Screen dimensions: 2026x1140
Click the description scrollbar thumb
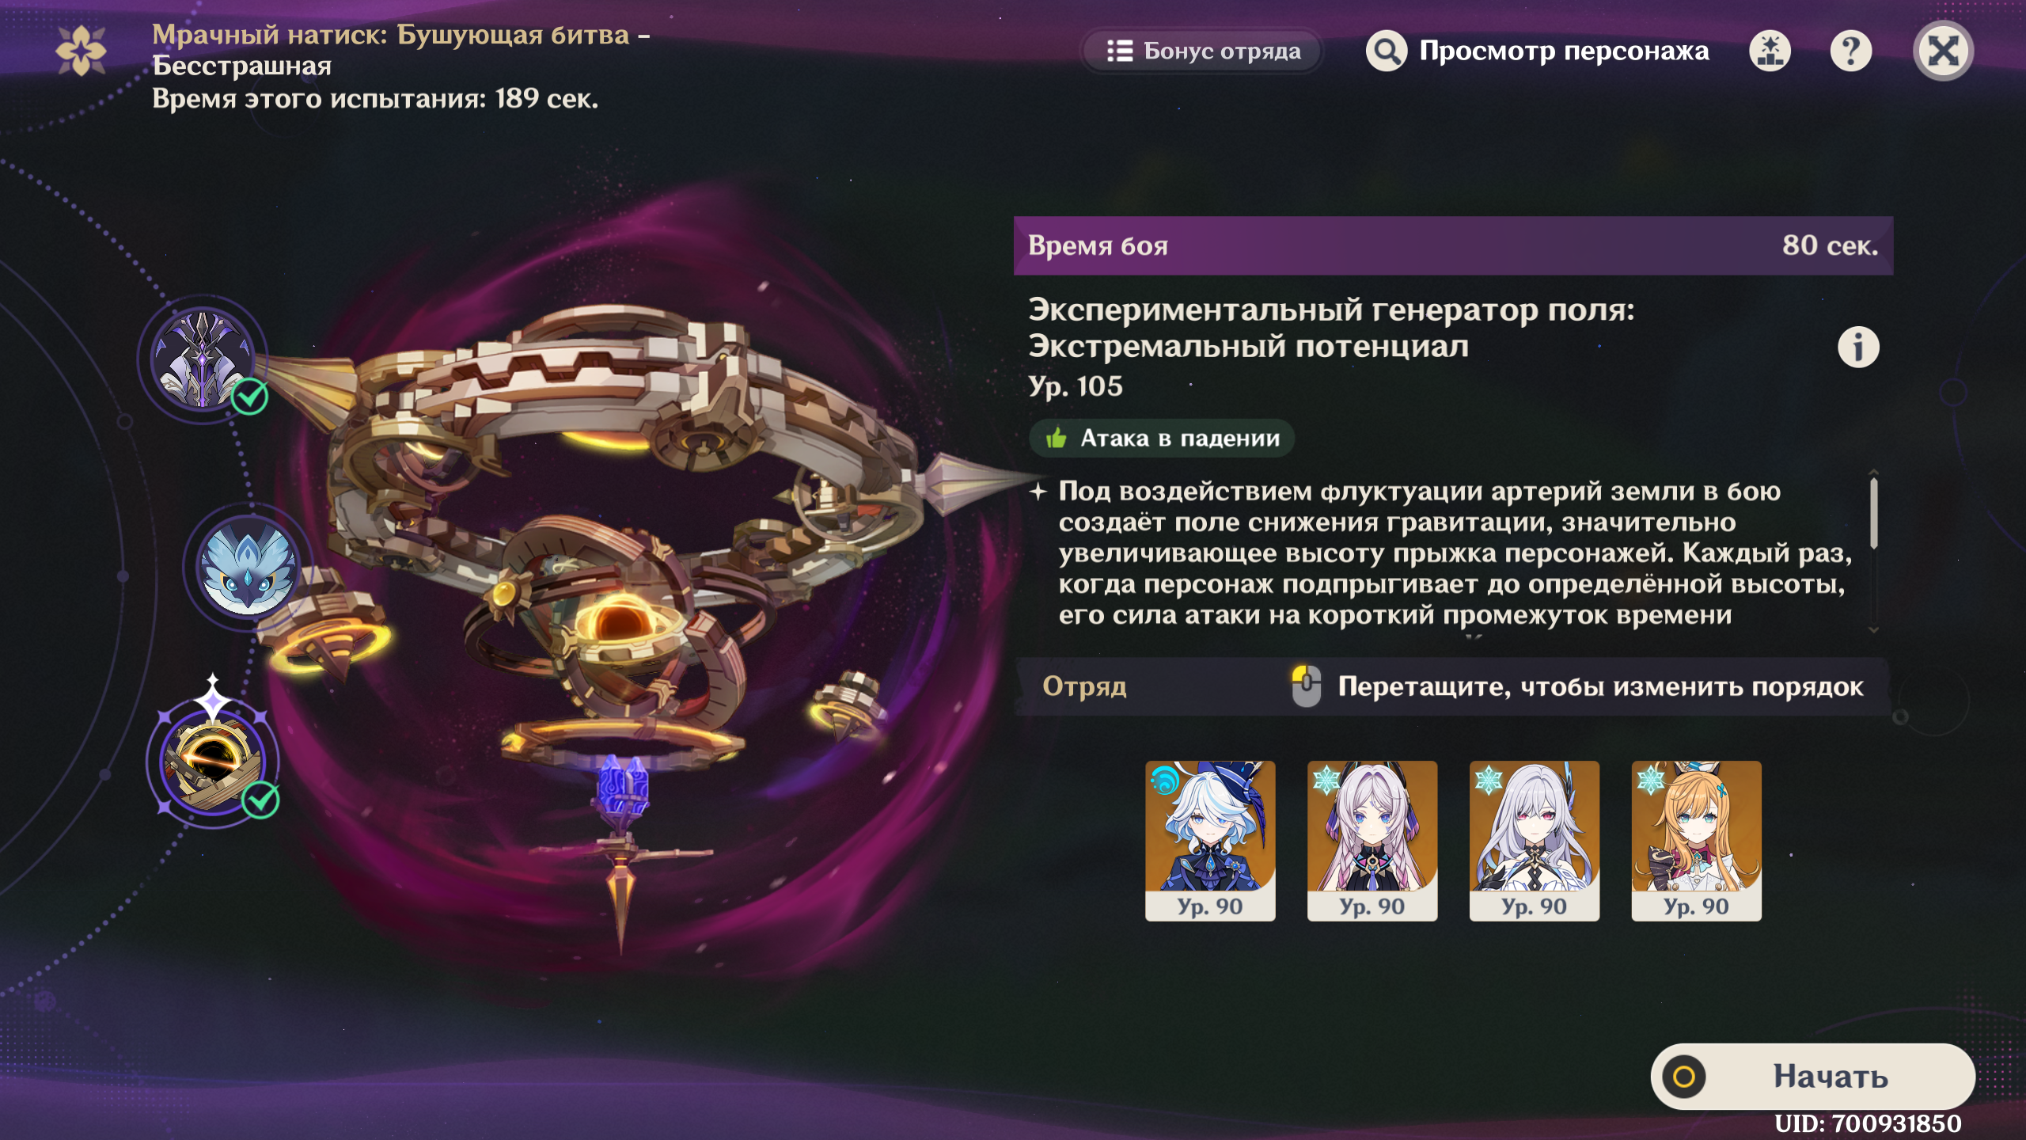pyautogui.click(x=1873, y=514)
